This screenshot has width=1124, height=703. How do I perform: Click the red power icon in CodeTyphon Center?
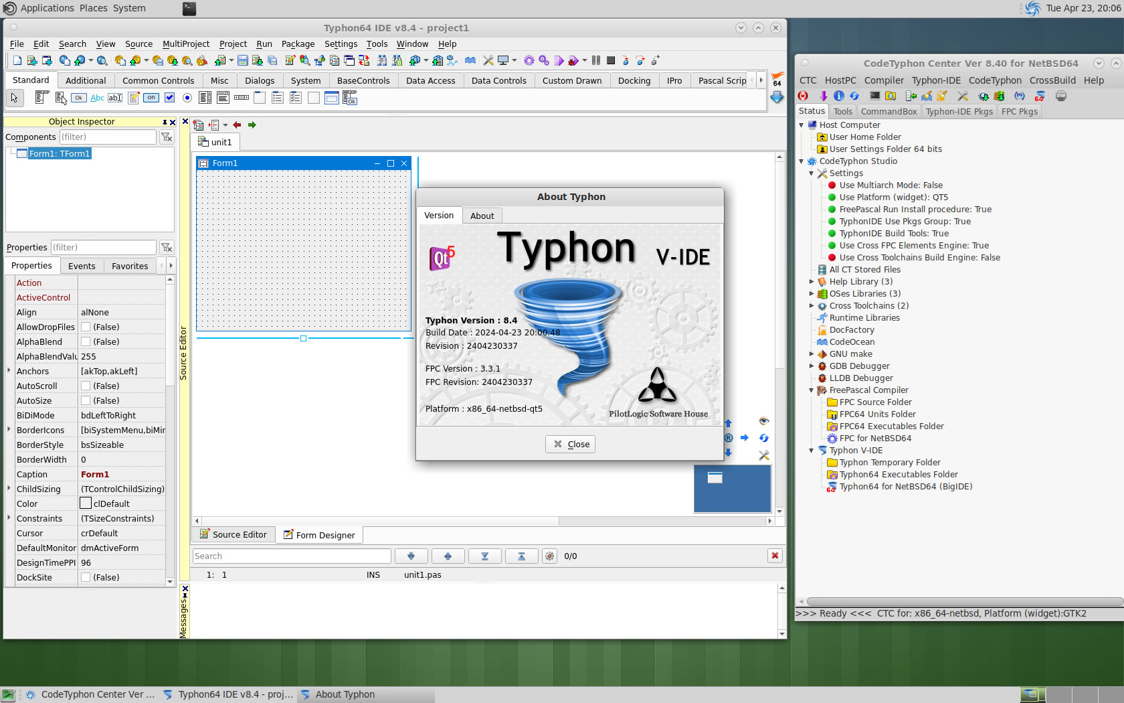[x=803, y=96]
